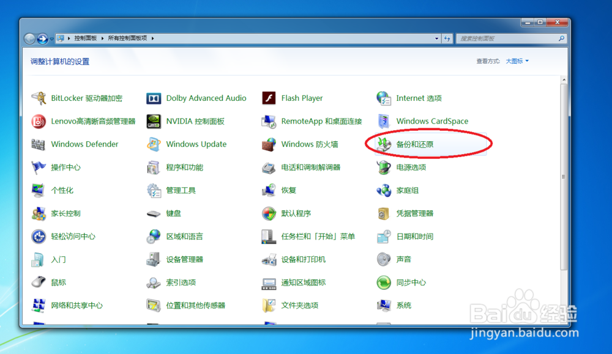Open the 操作中心 flag icon

[x=39, y=168]
